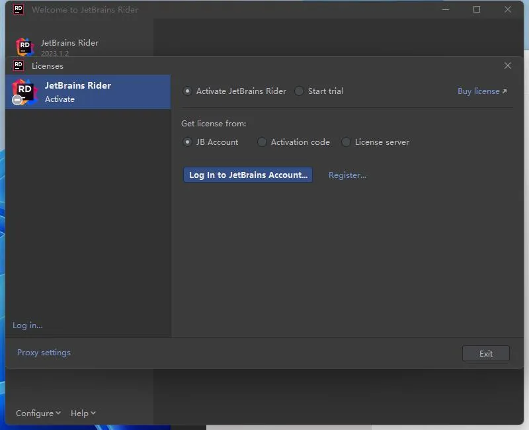Viewport: 529px width, 430px height.
Task: Click Rider logo in selected product row
Action: [x=24, y=92]
